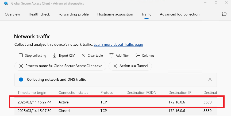Select the Hostname acquisition tab

click(115, 14)
